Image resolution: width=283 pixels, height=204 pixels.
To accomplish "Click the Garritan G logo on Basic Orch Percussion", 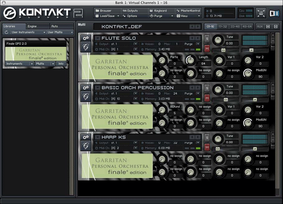I will tap(86, 97).
